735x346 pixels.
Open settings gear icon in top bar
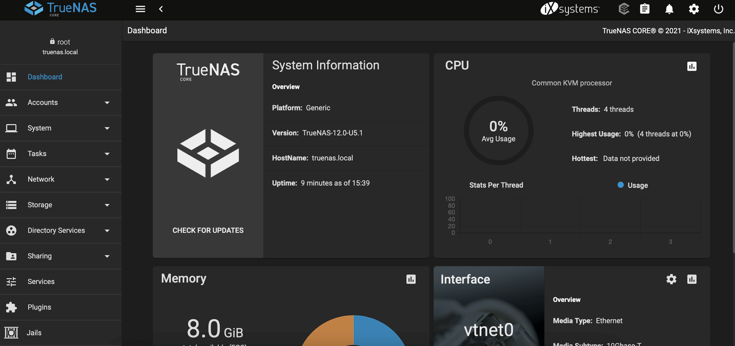(694, 9)
